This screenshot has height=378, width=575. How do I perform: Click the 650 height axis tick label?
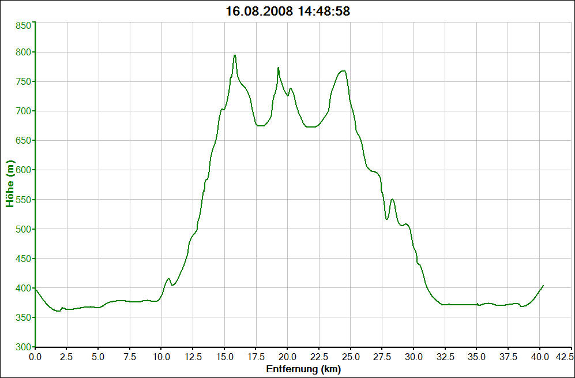pos(23,141)
